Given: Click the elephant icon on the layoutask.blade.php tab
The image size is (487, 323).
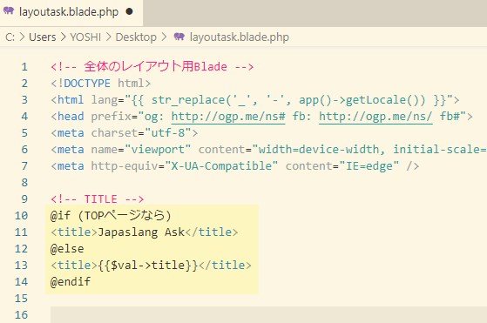Looking at the screenshot, I should coord(9,10).
